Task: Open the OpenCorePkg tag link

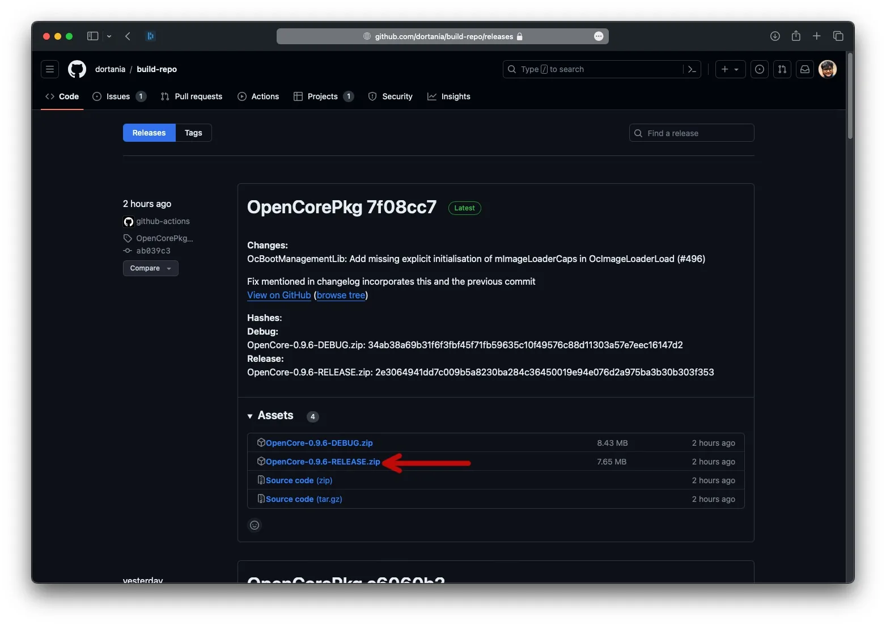Action: point(164,238)
